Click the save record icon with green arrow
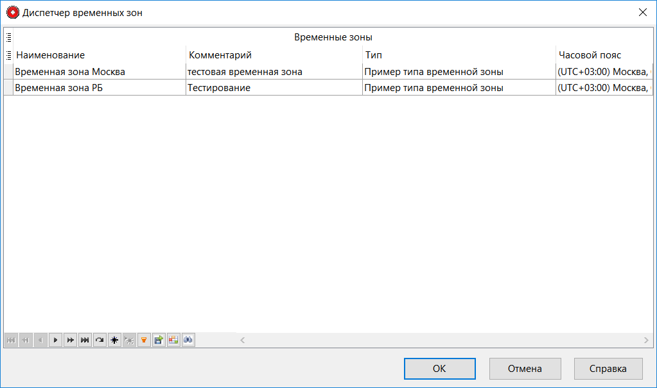The width and height of the screenshot is (657, 388). tap(159, 340)
